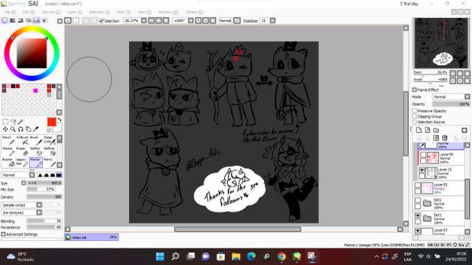Image resolution: width=472 pixels, height=265 pixels.
Task: Choose the highlighted Marker tool in bottom row
Action: tap(36, 163)
